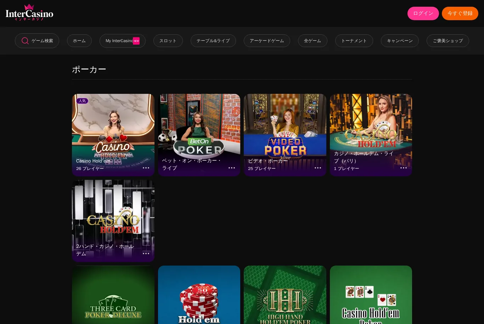Open High Hand Hold'em Poker game
This screenshot has width=484, height=324.
[285, 295]
